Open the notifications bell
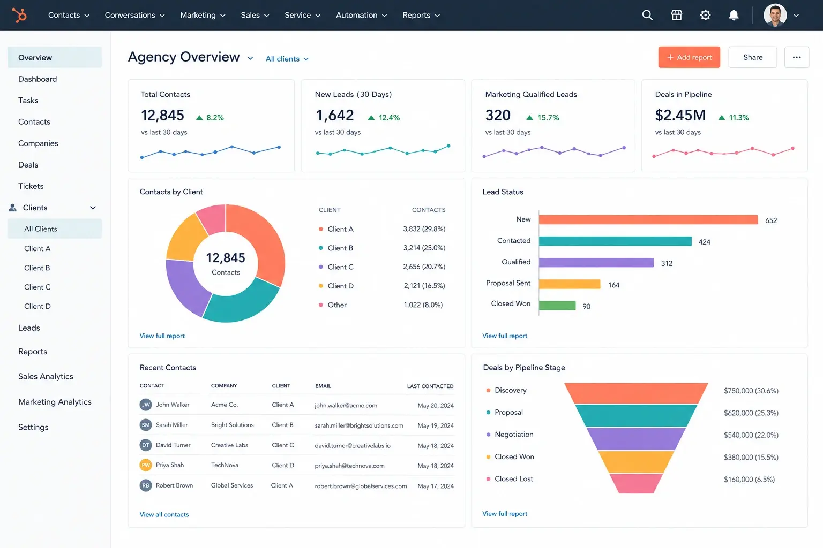Screen dimensions: 823x548 [x=734, y=15]
